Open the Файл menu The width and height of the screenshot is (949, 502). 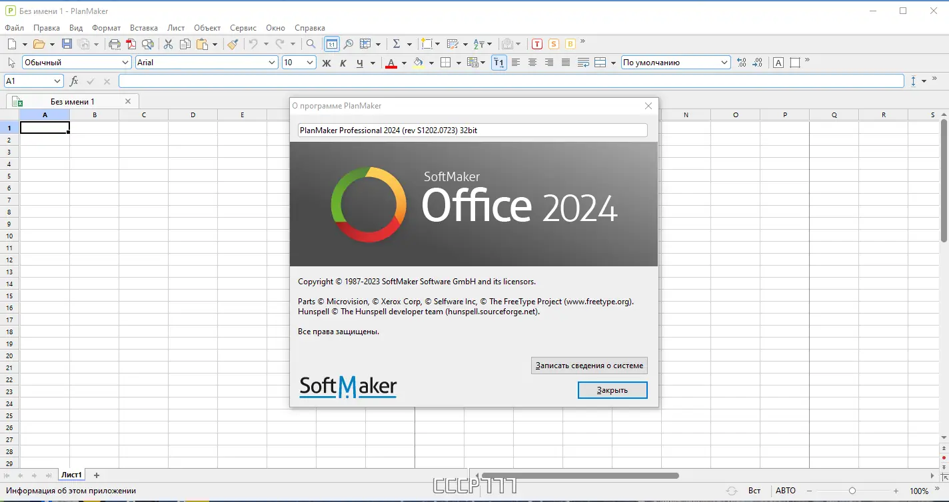(14, 28)
